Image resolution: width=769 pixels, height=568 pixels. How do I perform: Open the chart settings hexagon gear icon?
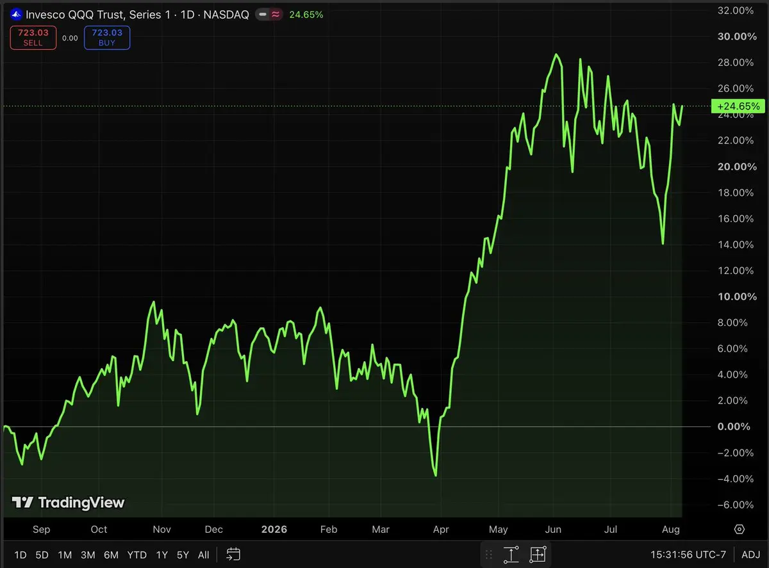coord(740,530)
